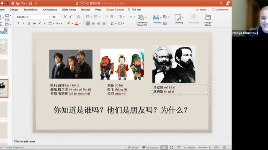Apply the red font color
The width and height of the screenshot is (268, 150).
[76, 23]
